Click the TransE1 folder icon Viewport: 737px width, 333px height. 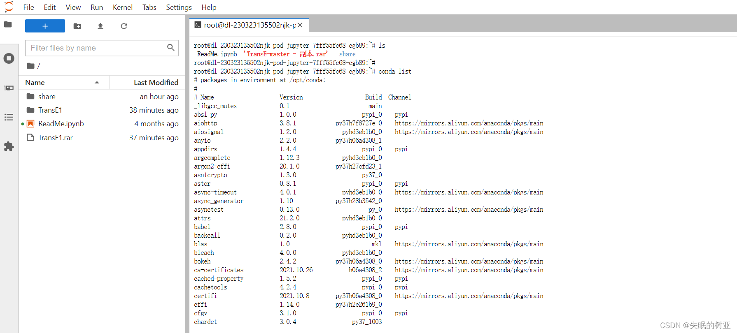30,110
